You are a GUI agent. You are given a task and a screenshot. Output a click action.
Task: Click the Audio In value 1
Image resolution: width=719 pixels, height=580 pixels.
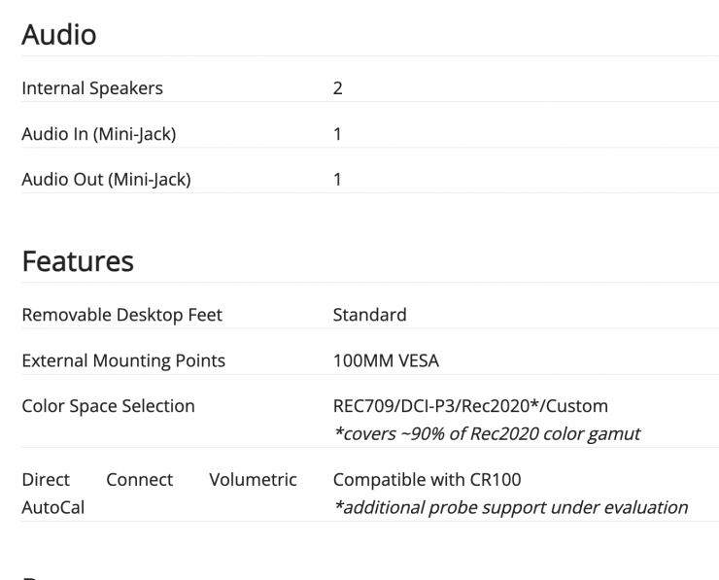(x=337, y=134)
